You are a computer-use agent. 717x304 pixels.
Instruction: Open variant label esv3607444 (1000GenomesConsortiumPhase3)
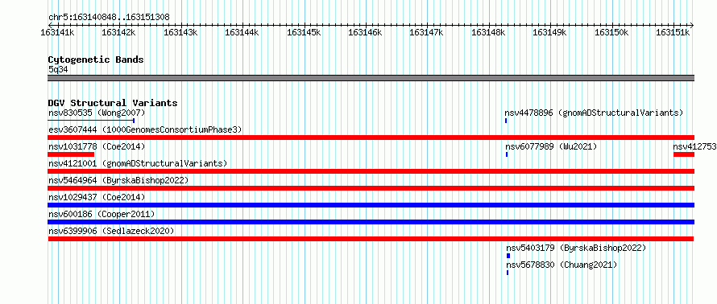click(x=145, y=129)
